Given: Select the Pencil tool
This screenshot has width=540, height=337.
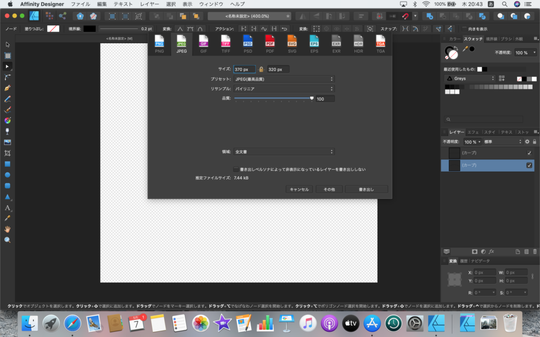Looking at the screenshot, I should (7, 99).
